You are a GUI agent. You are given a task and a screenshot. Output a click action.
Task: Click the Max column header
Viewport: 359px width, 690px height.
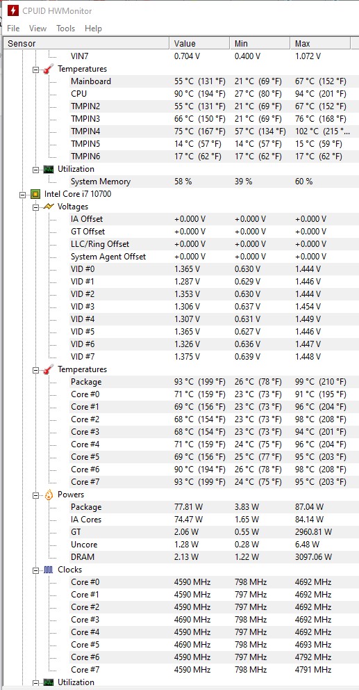(320, 44)
